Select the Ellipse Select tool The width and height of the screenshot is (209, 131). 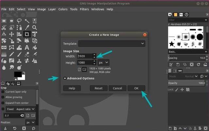tap(12, 21)
